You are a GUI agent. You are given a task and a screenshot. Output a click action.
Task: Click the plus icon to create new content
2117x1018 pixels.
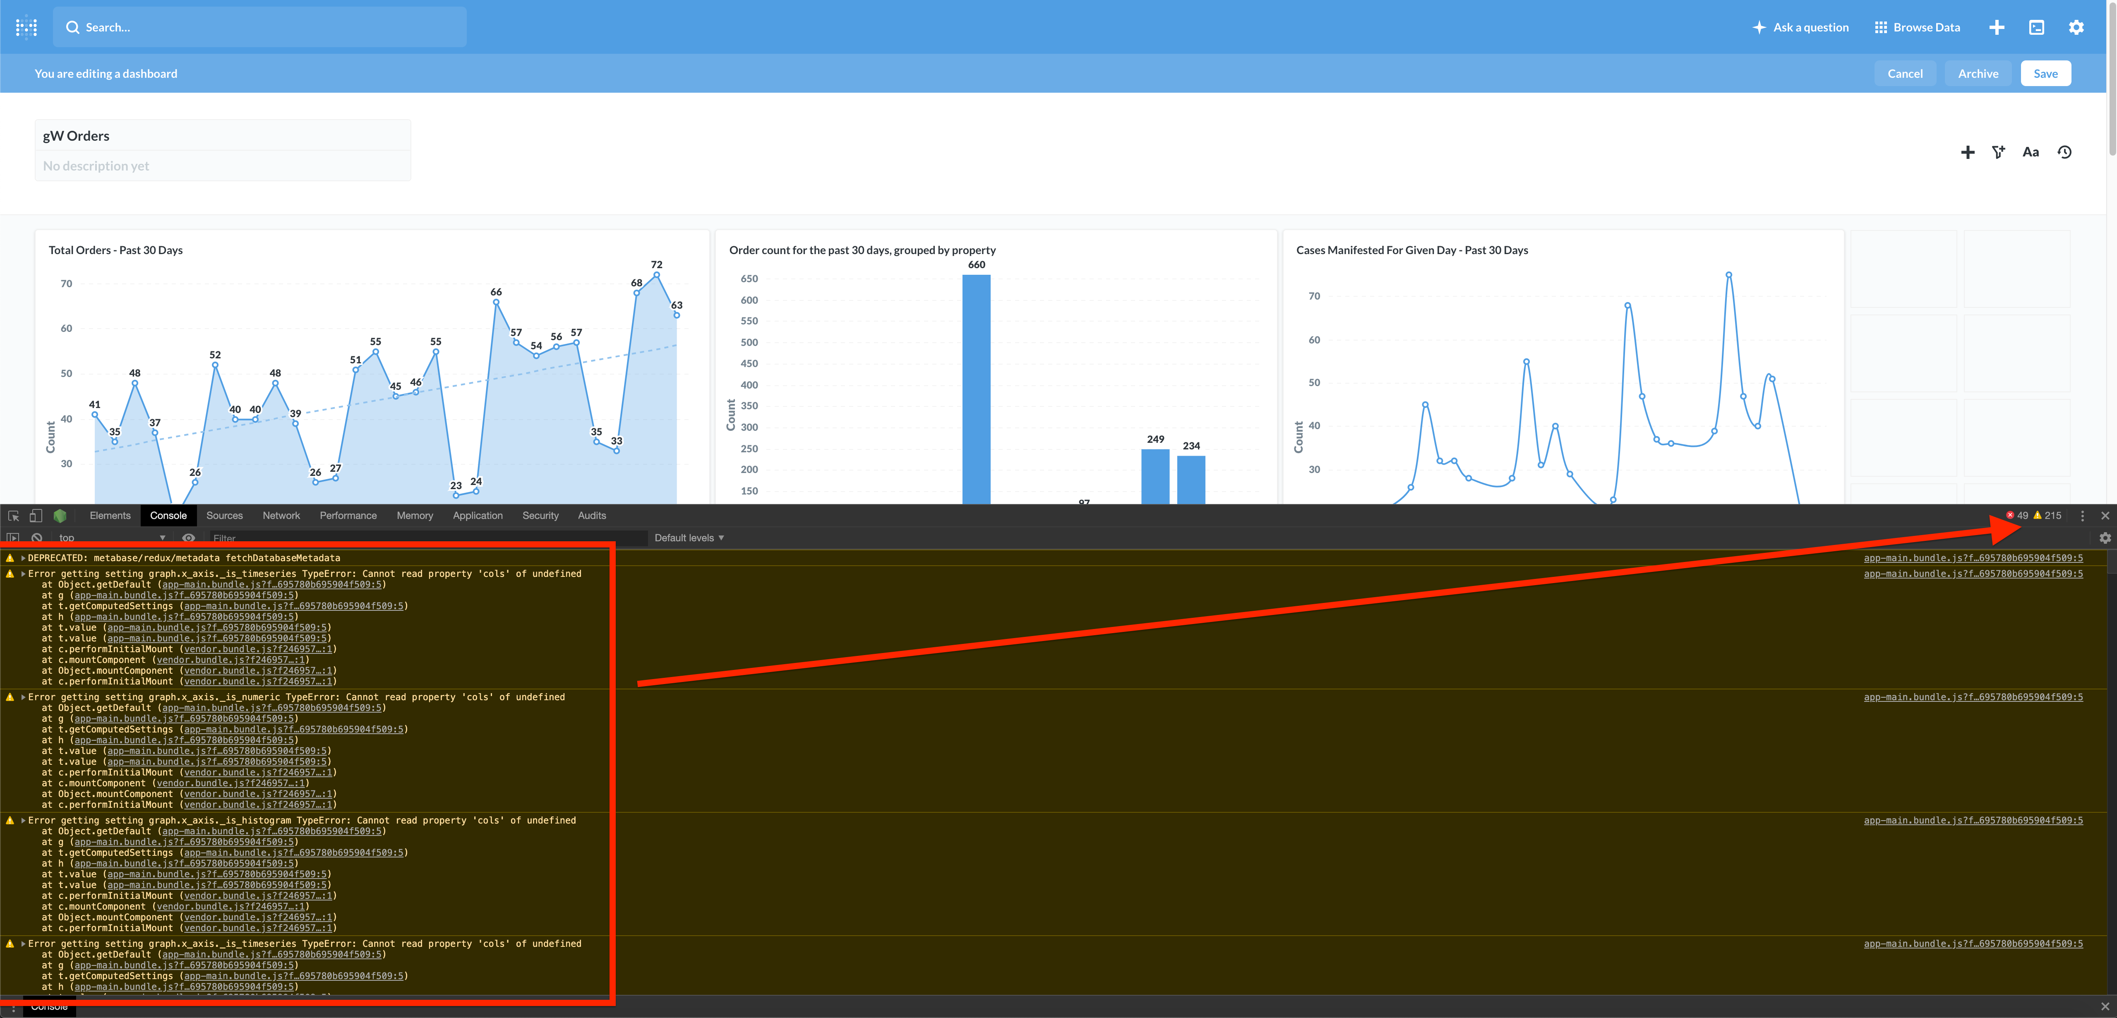pyautogui.click(x=1996, y=27)
